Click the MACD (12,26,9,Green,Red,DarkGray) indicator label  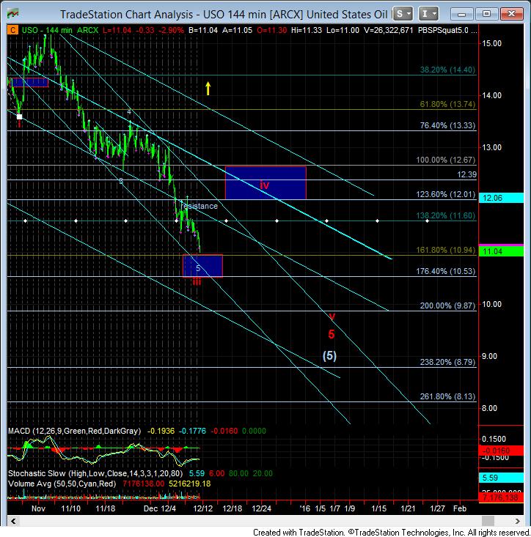coord(74,431)
